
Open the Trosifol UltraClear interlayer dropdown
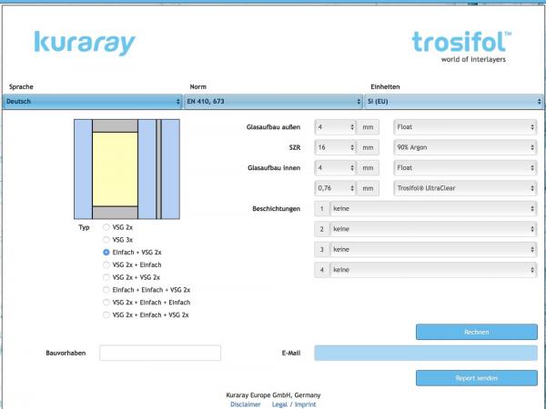pos(465,188)
